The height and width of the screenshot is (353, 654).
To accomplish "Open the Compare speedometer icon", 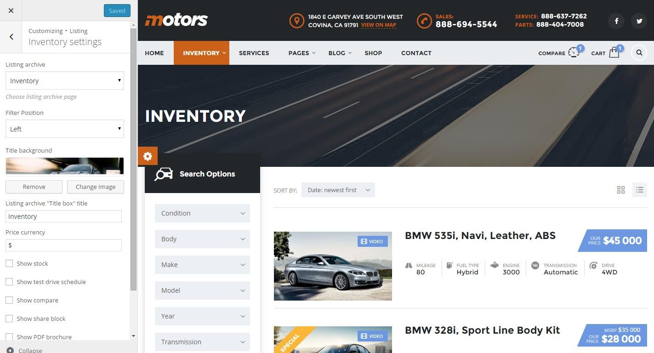I will click(574, 53).
